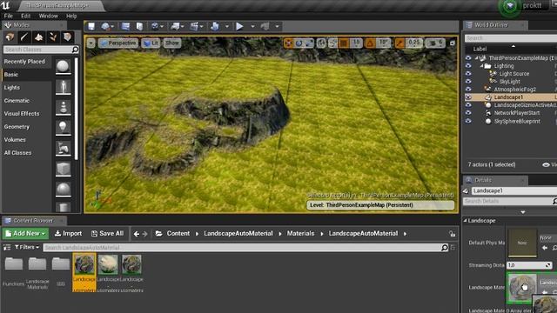Click the Save All button
The width and height of the screenshot is (557, 313).
point(107,234)
